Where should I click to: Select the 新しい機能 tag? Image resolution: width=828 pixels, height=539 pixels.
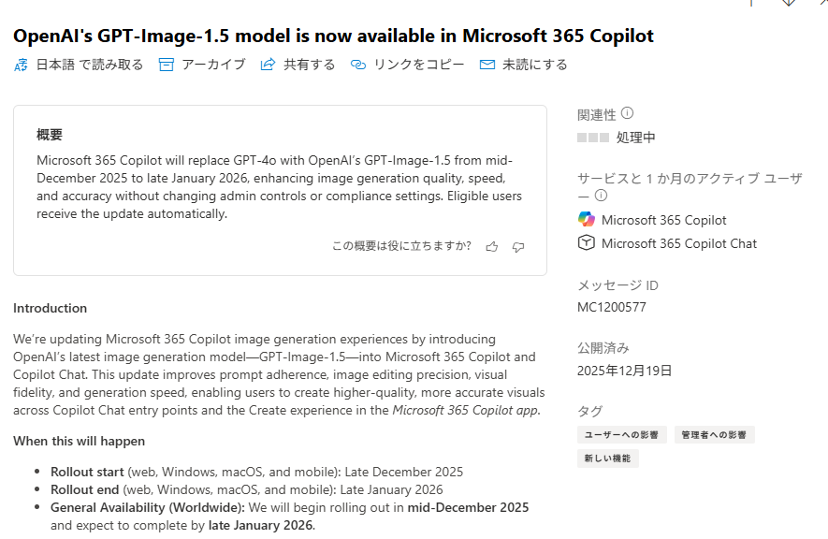point(607,459)
